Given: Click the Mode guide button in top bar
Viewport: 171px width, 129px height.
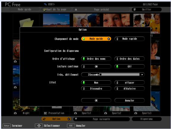Looking at the screenshot, I should click(x=24, y=10).
